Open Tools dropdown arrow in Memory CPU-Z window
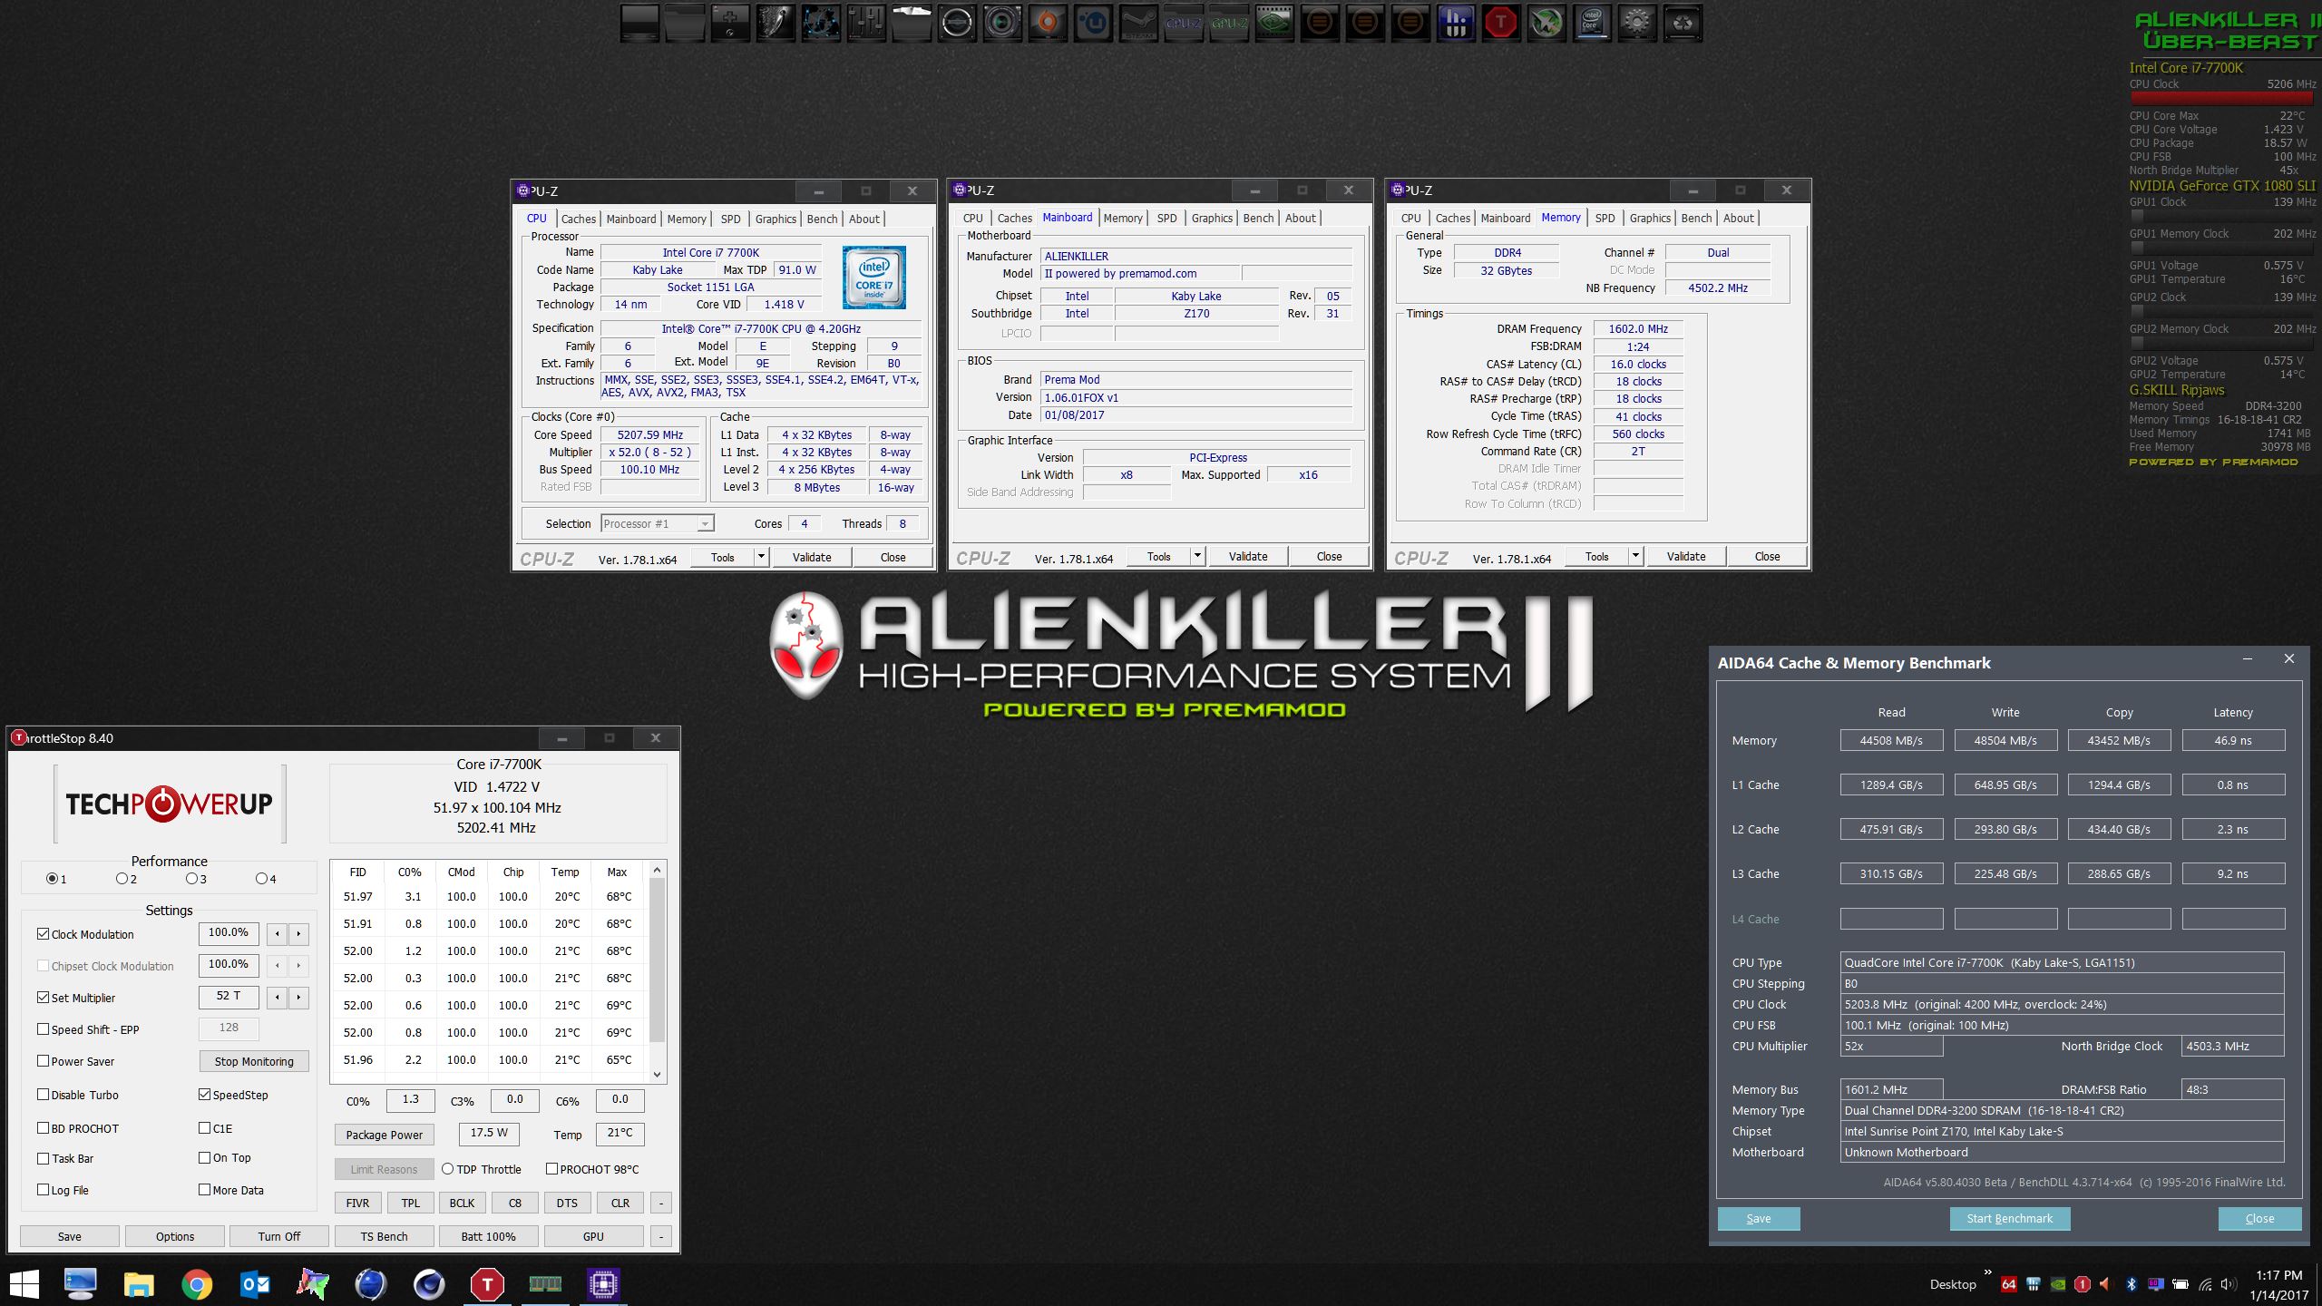This screenshot has width=2322, height=1306. click(1635, 556)
